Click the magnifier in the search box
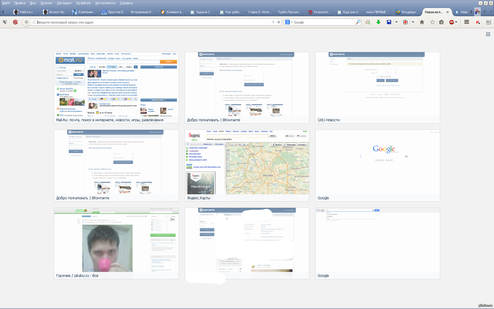This screenshot has width=494, height=309. coord(358,22)
